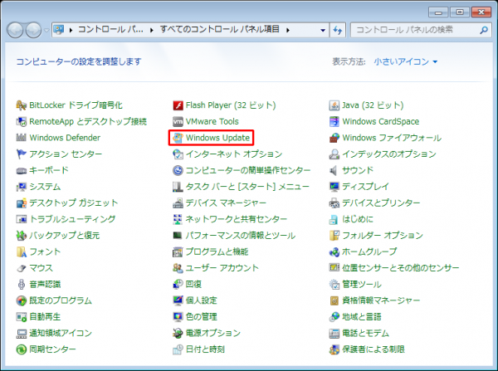Image resolution: width=498 pixels, height=371 pixels.
Task: Open the Windows Defender icon
Action: 21,138
